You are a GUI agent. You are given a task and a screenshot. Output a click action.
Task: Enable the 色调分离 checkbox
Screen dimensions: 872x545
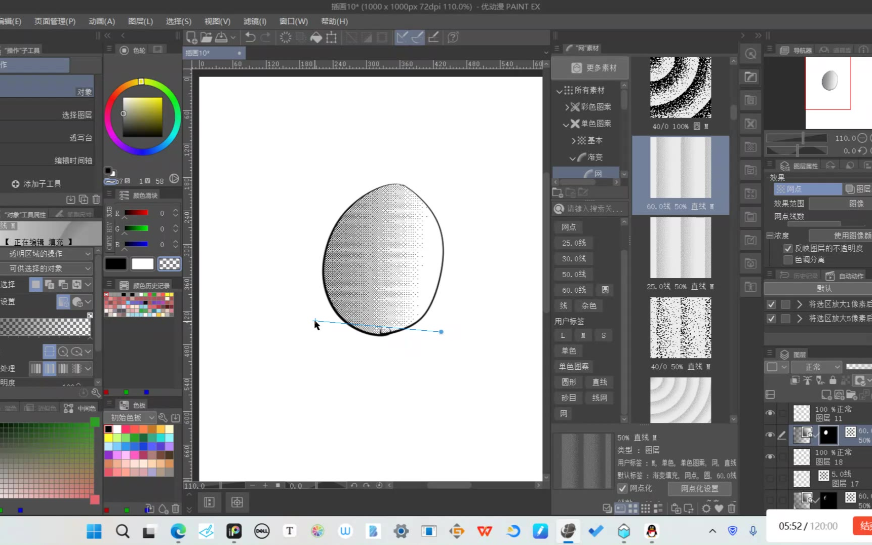click(788, 259)
